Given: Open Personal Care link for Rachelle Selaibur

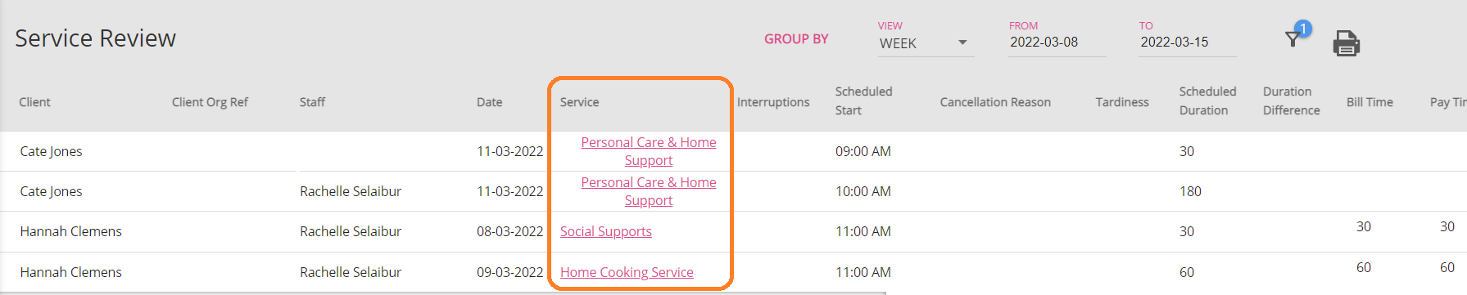Looking at the screenshot, I should [x=649, y=191].
